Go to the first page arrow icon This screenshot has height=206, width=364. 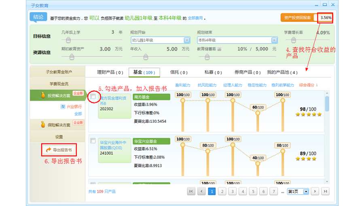pyautogui.click(x=191, y=191)
